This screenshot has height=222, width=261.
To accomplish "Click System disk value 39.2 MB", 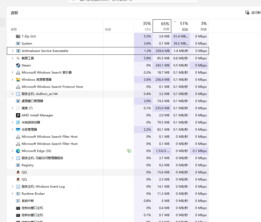I will (x=181, y=43).
